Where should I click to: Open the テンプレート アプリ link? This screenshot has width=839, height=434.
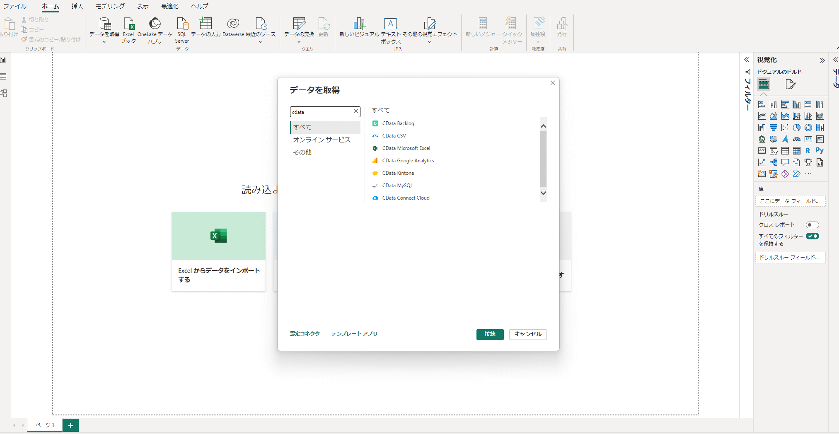(x=354, y=334)
